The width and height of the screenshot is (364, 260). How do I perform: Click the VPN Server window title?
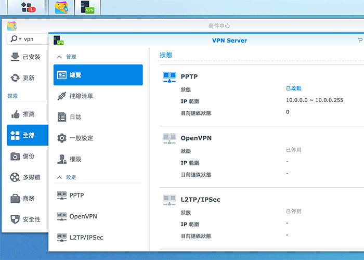(x=229, y=41)
